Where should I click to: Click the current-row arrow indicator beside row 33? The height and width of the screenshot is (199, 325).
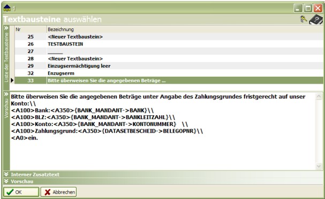point(12,80)
